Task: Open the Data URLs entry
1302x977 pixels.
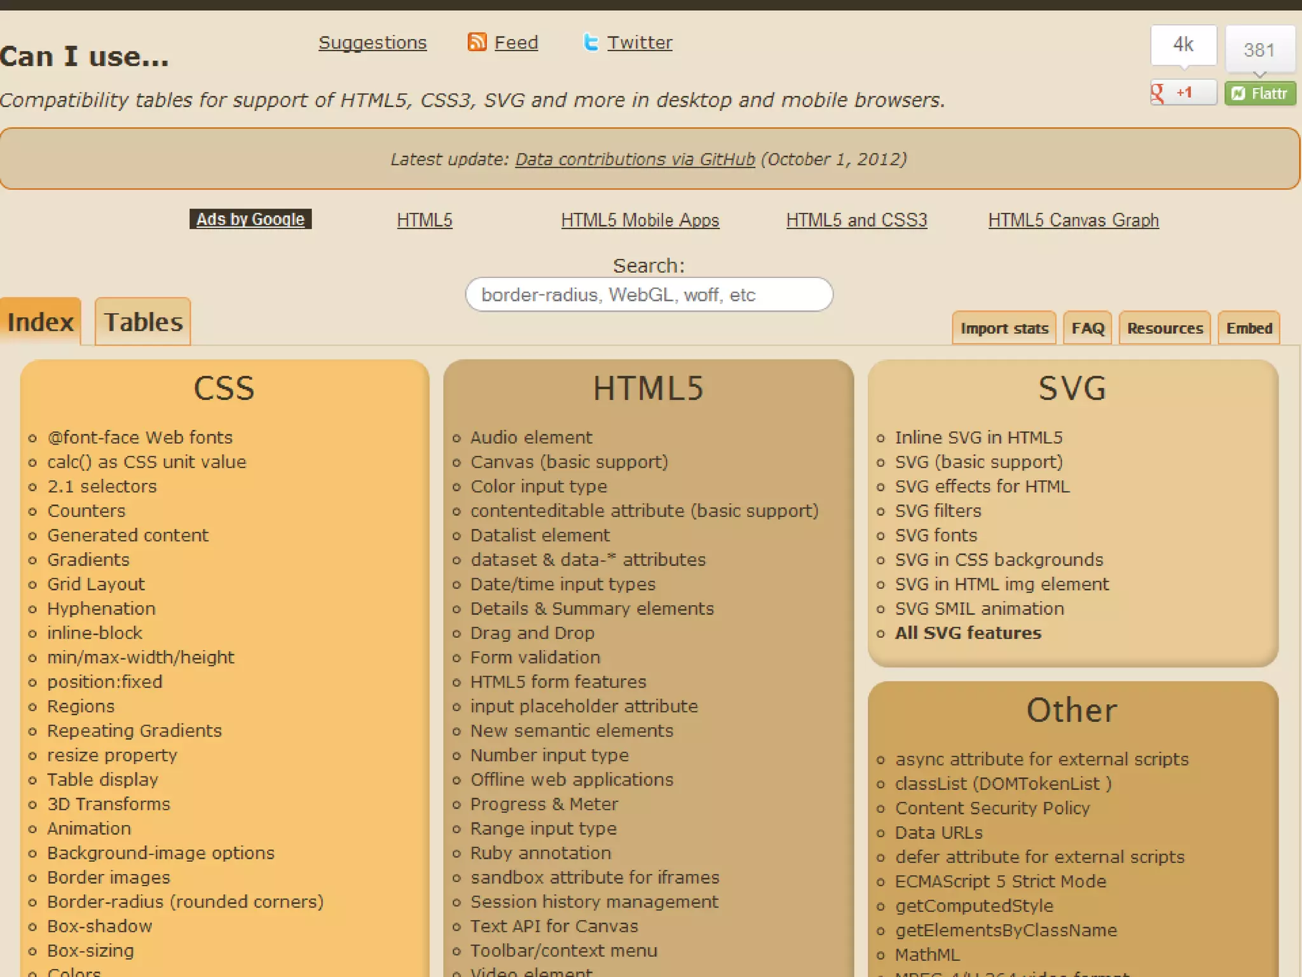Action: tap(939, 833)
